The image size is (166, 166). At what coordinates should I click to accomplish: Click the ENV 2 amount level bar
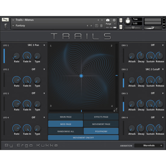pyautogui.click(x=123, y=80)
